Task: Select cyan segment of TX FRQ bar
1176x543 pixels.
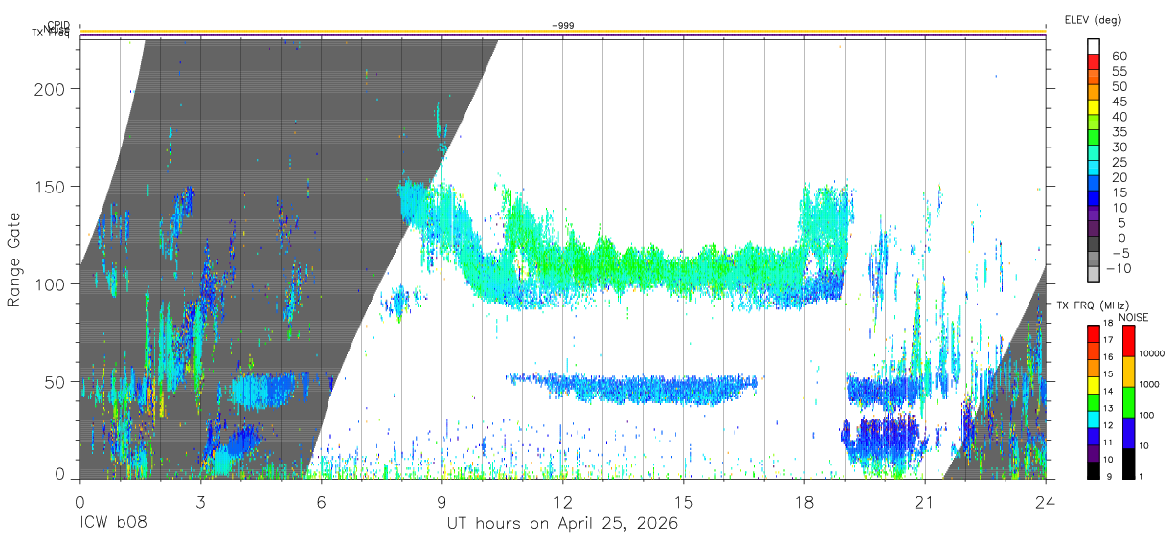Action: pos(1094,419)
